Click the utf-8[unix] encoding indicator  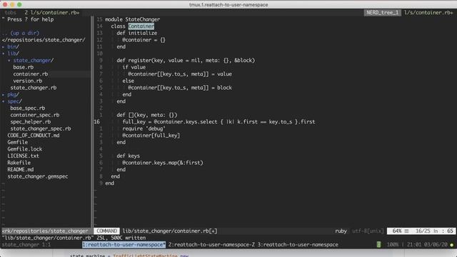(368, 231)
